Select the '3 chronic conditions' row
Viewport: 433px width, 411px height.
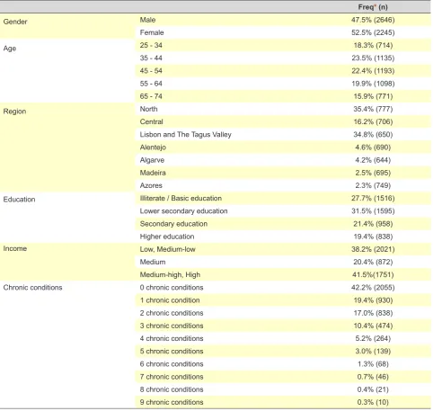pos(172,326)
